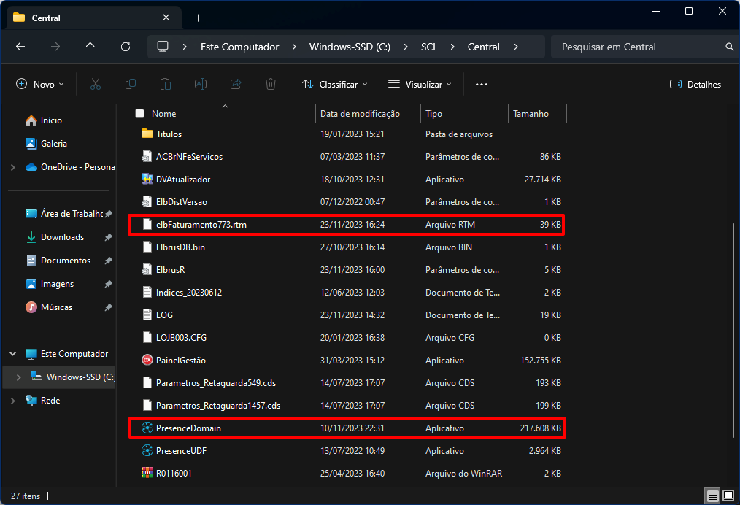Open Área de Trabalho in the sidebar
Image resolution: width=740 pixels, height=505 pixels.
(63, 214)
